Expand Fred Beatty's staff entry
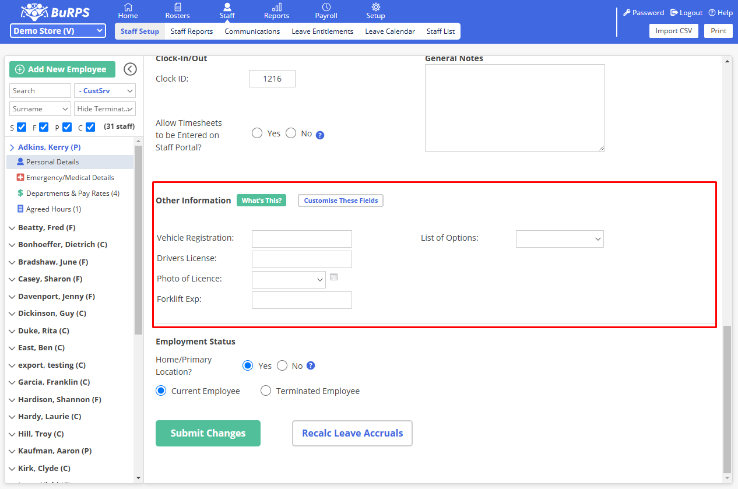The image size is (738, 489). click(13, 228)
